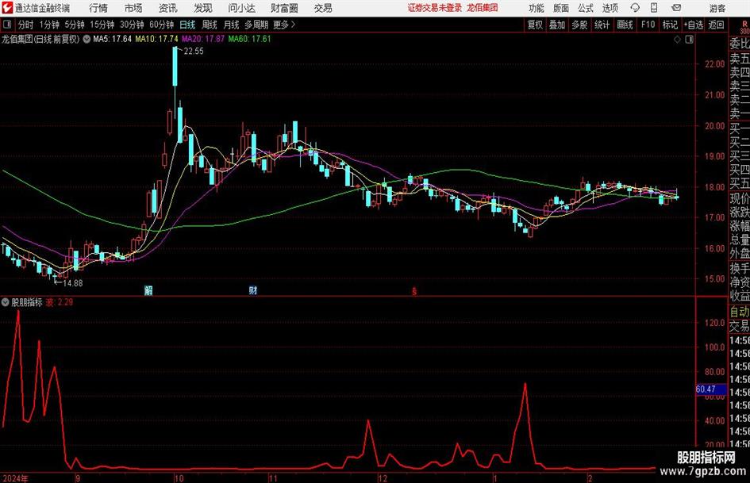Click the 2024年 date axis label

[x=15, y=478]
